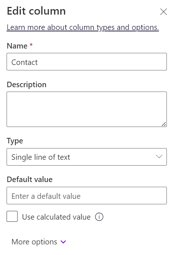Screen dimensions: 176x255
Task: Open the Type dropdown
Action: 87,157
